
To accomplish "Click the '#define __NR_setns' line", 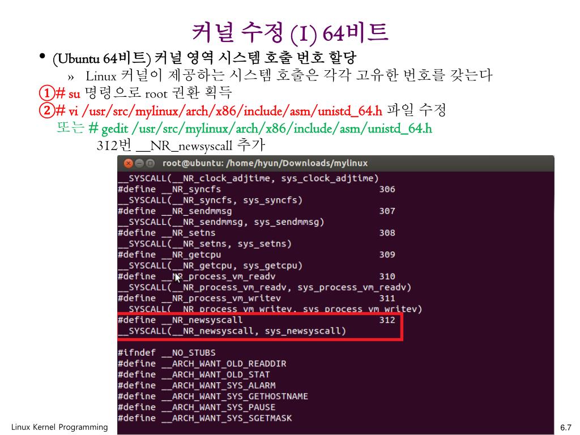I will [257, 233].
